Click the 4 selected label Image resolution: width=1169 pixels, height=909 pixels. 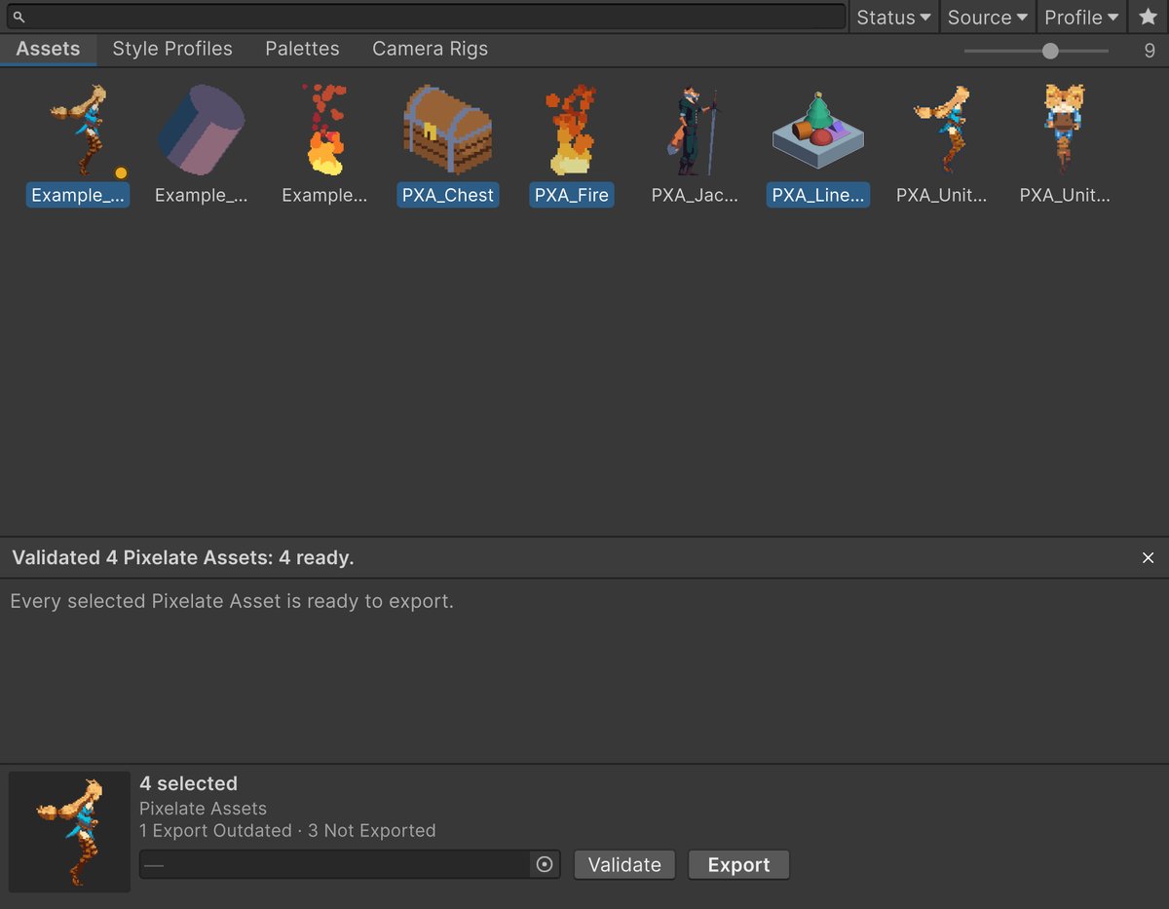[188, 783]
